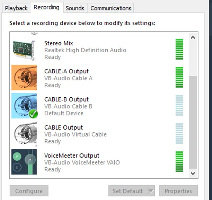The height and width of the screenshot is (200, 212).
Task: Click the blue CABLE-B Output icon
Action: pyautogui.click(x=24, y=106)
